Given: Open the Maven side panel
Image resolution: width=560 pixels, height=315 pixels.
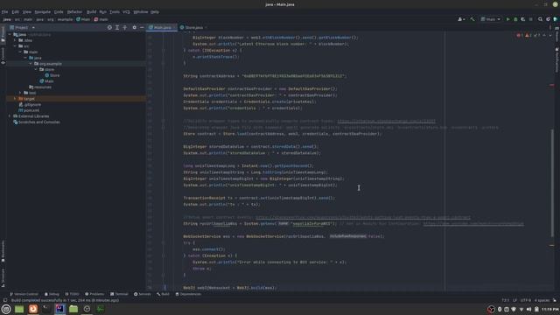Looking at the screenshot, I should (556, 35).
